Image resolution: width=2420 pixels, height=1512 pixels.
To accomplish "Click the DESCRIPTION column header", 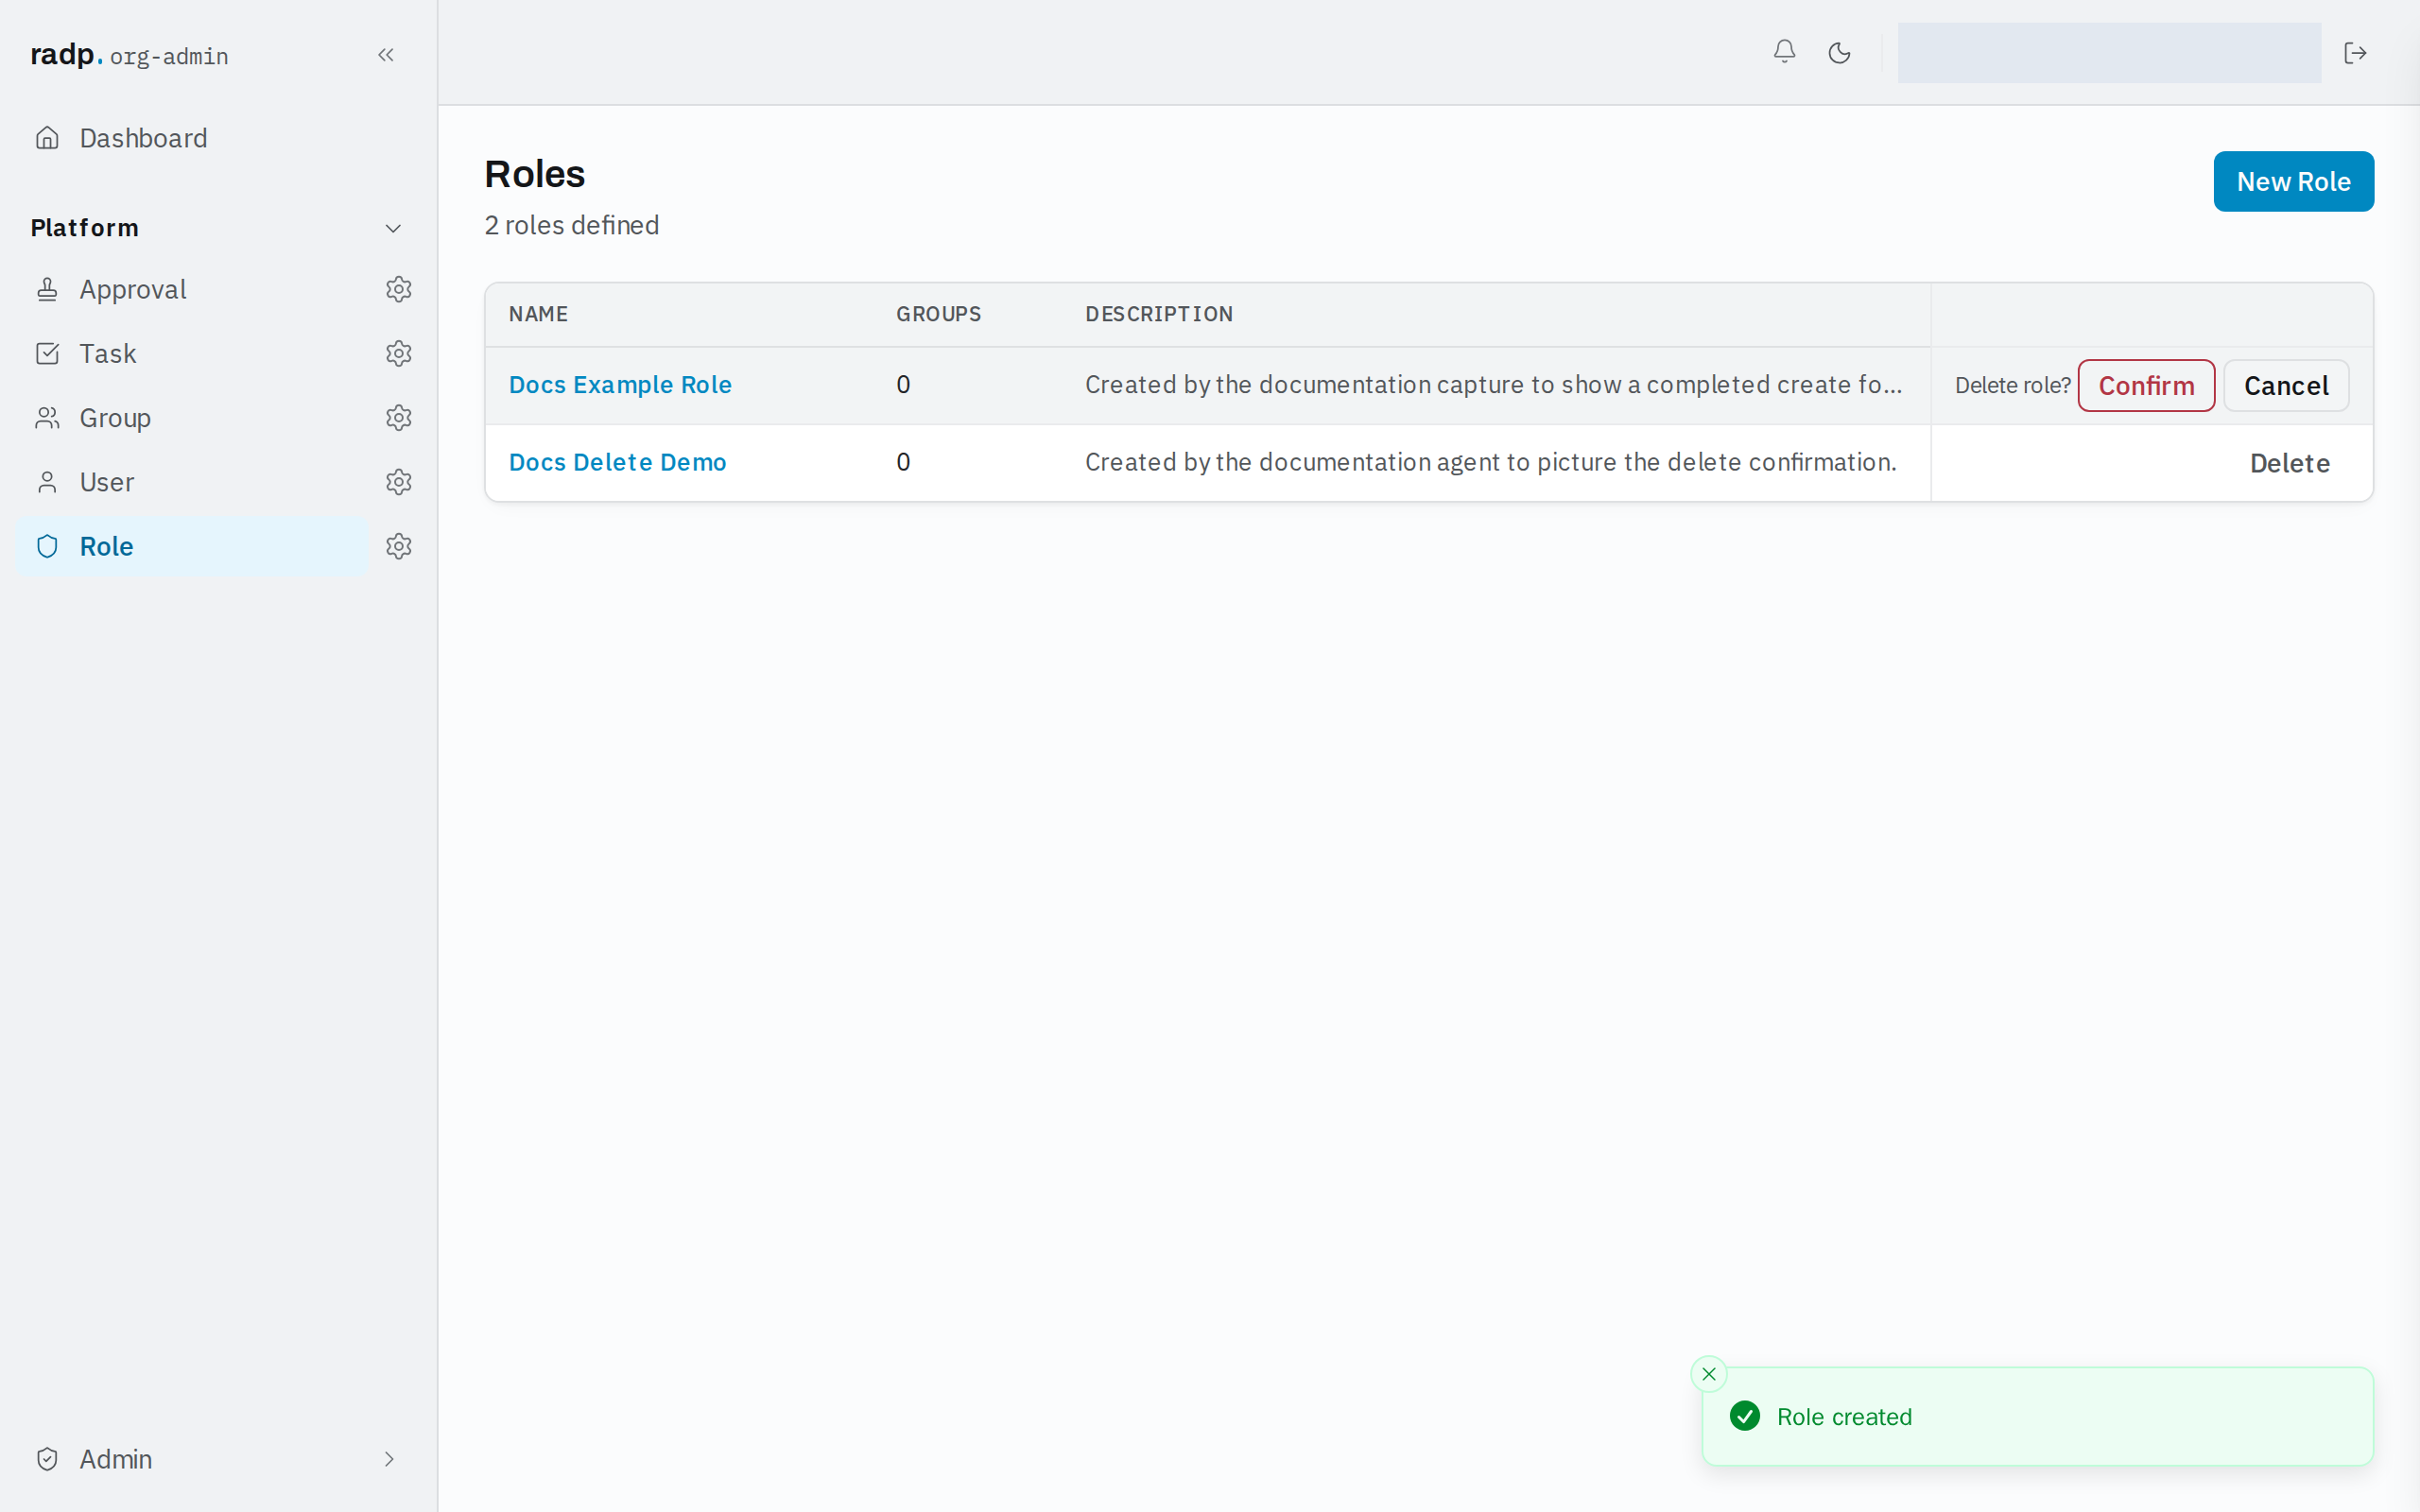I will 1159,314.
